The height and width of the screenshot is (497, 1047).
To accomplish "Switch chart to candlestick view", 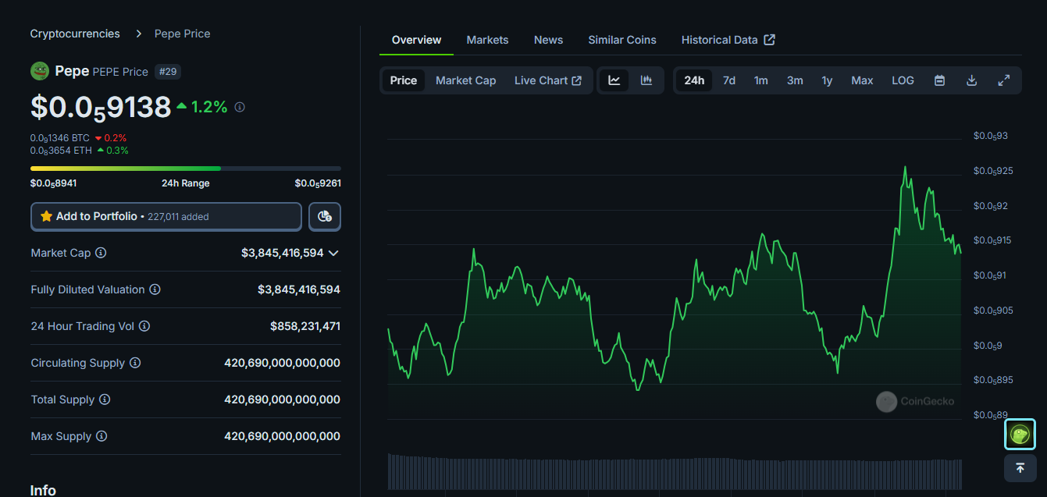I will tap(646, 80).
